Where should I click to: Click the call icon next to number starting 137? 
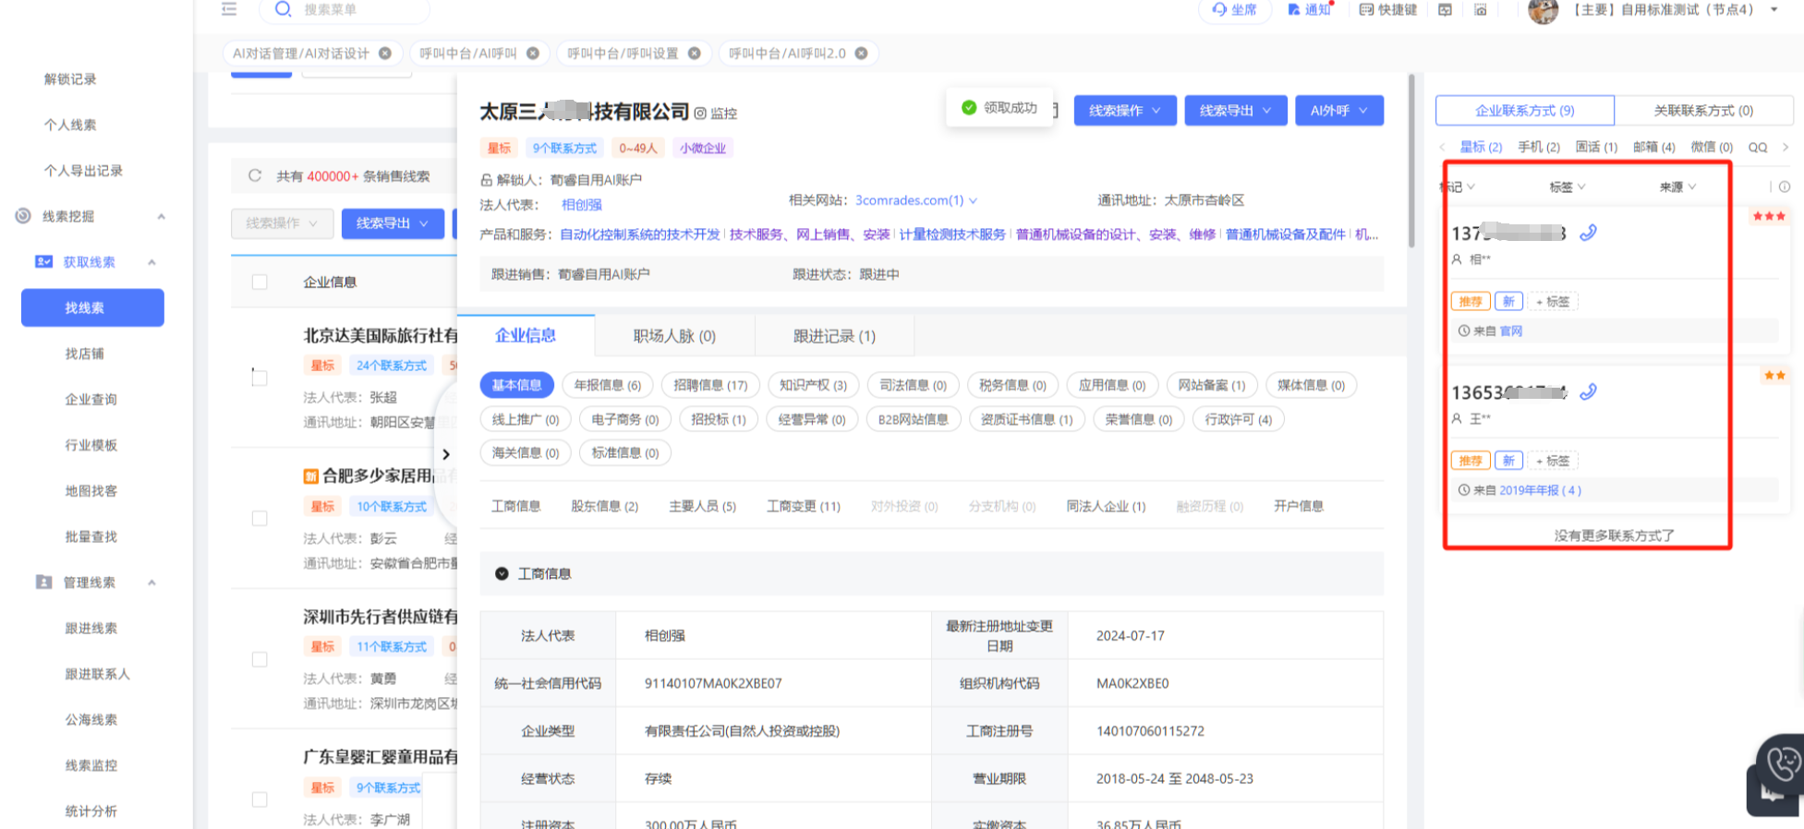click(x=1588, y=233)
